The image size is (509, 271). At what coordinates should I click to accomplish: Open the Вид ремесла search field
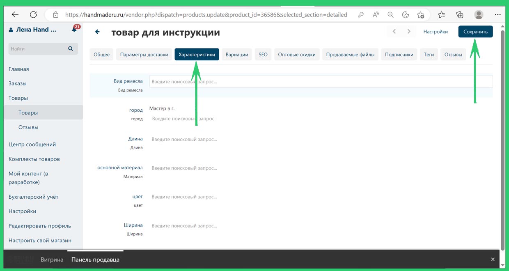pos(320,81)
